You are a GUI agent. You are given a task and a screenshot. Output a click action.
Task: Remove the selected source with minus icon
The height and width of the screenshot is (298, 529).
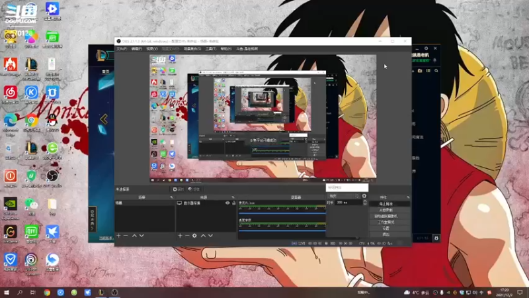coord(187,236)
